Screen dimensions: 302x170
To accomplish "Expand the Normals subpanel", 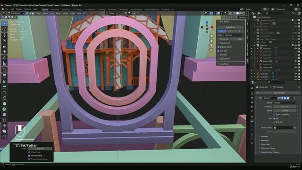I will coord(264,136).
